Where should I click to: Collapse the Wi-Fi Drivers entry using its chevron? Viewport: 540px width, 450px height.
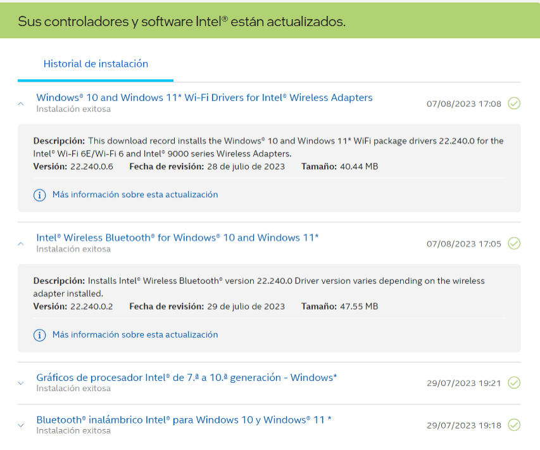click(x=21, y=103)
